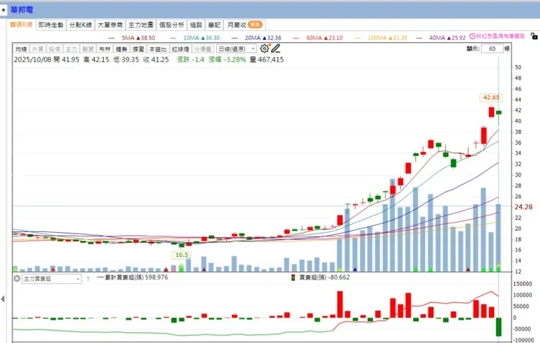Open the 日線(還原) period dropdown
This screenshot has height=343, width=540.
(236, 49)
